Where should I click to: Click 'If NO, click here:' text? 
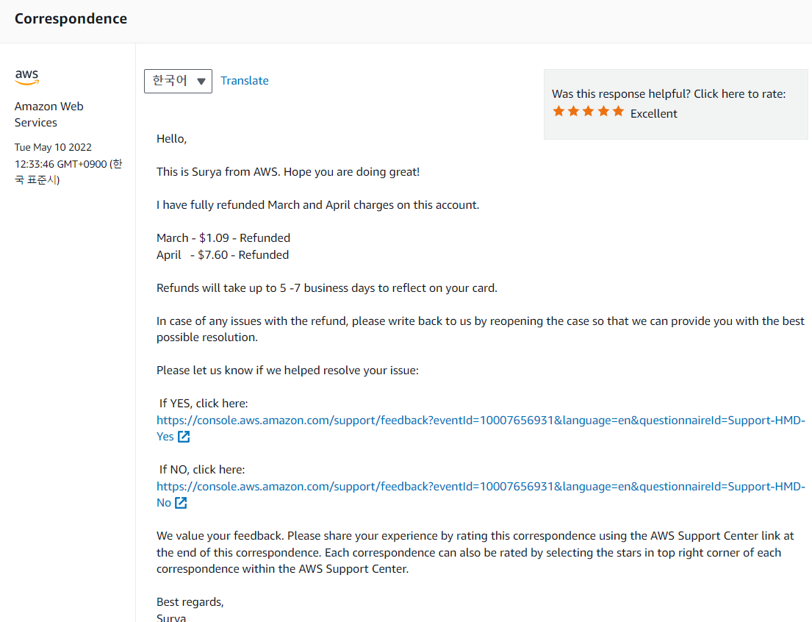(x=202, y=470)
